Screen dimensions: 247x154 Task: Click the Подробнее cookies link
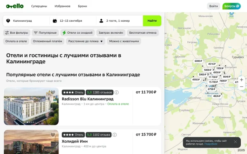pyautogui.click(x=211, y=144)
